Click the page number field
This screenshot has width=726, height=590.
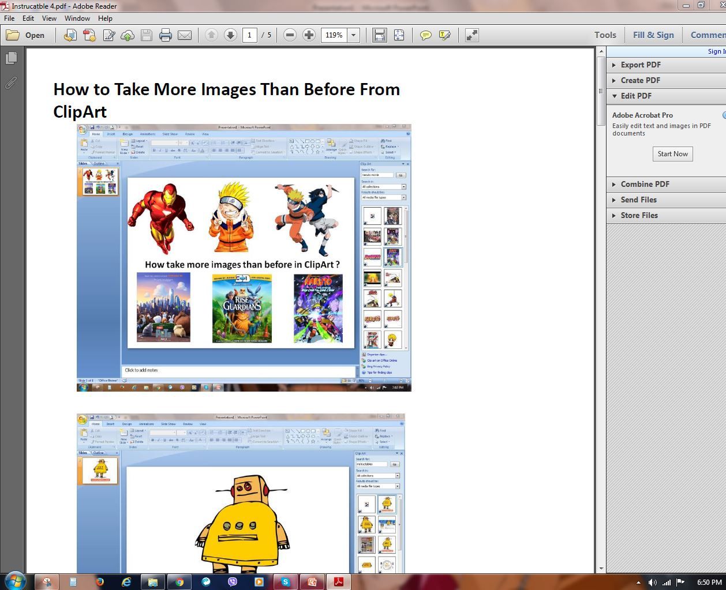(249, 35)
